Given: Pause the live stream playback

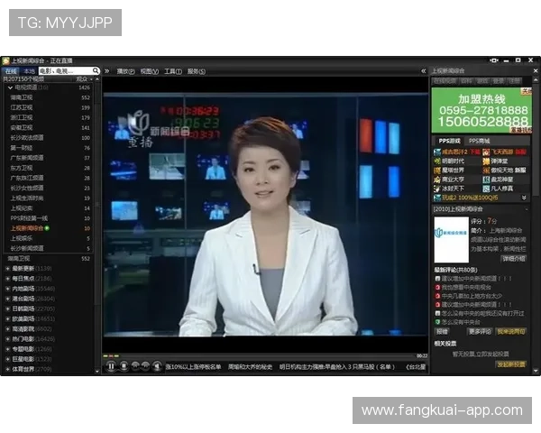Looking at the screenshot, I should (111, 366).
